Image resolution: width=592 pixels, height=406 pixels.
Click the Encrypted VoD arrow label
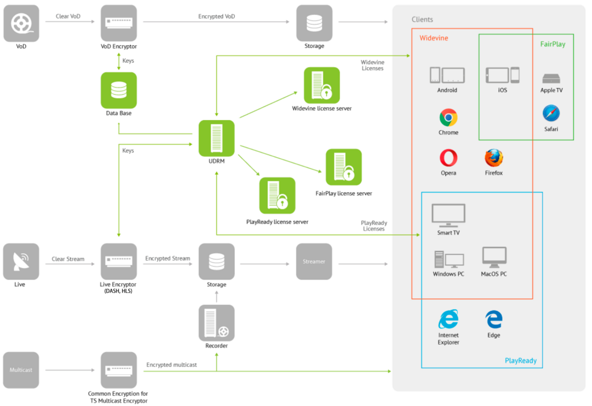tap(217, 16)
